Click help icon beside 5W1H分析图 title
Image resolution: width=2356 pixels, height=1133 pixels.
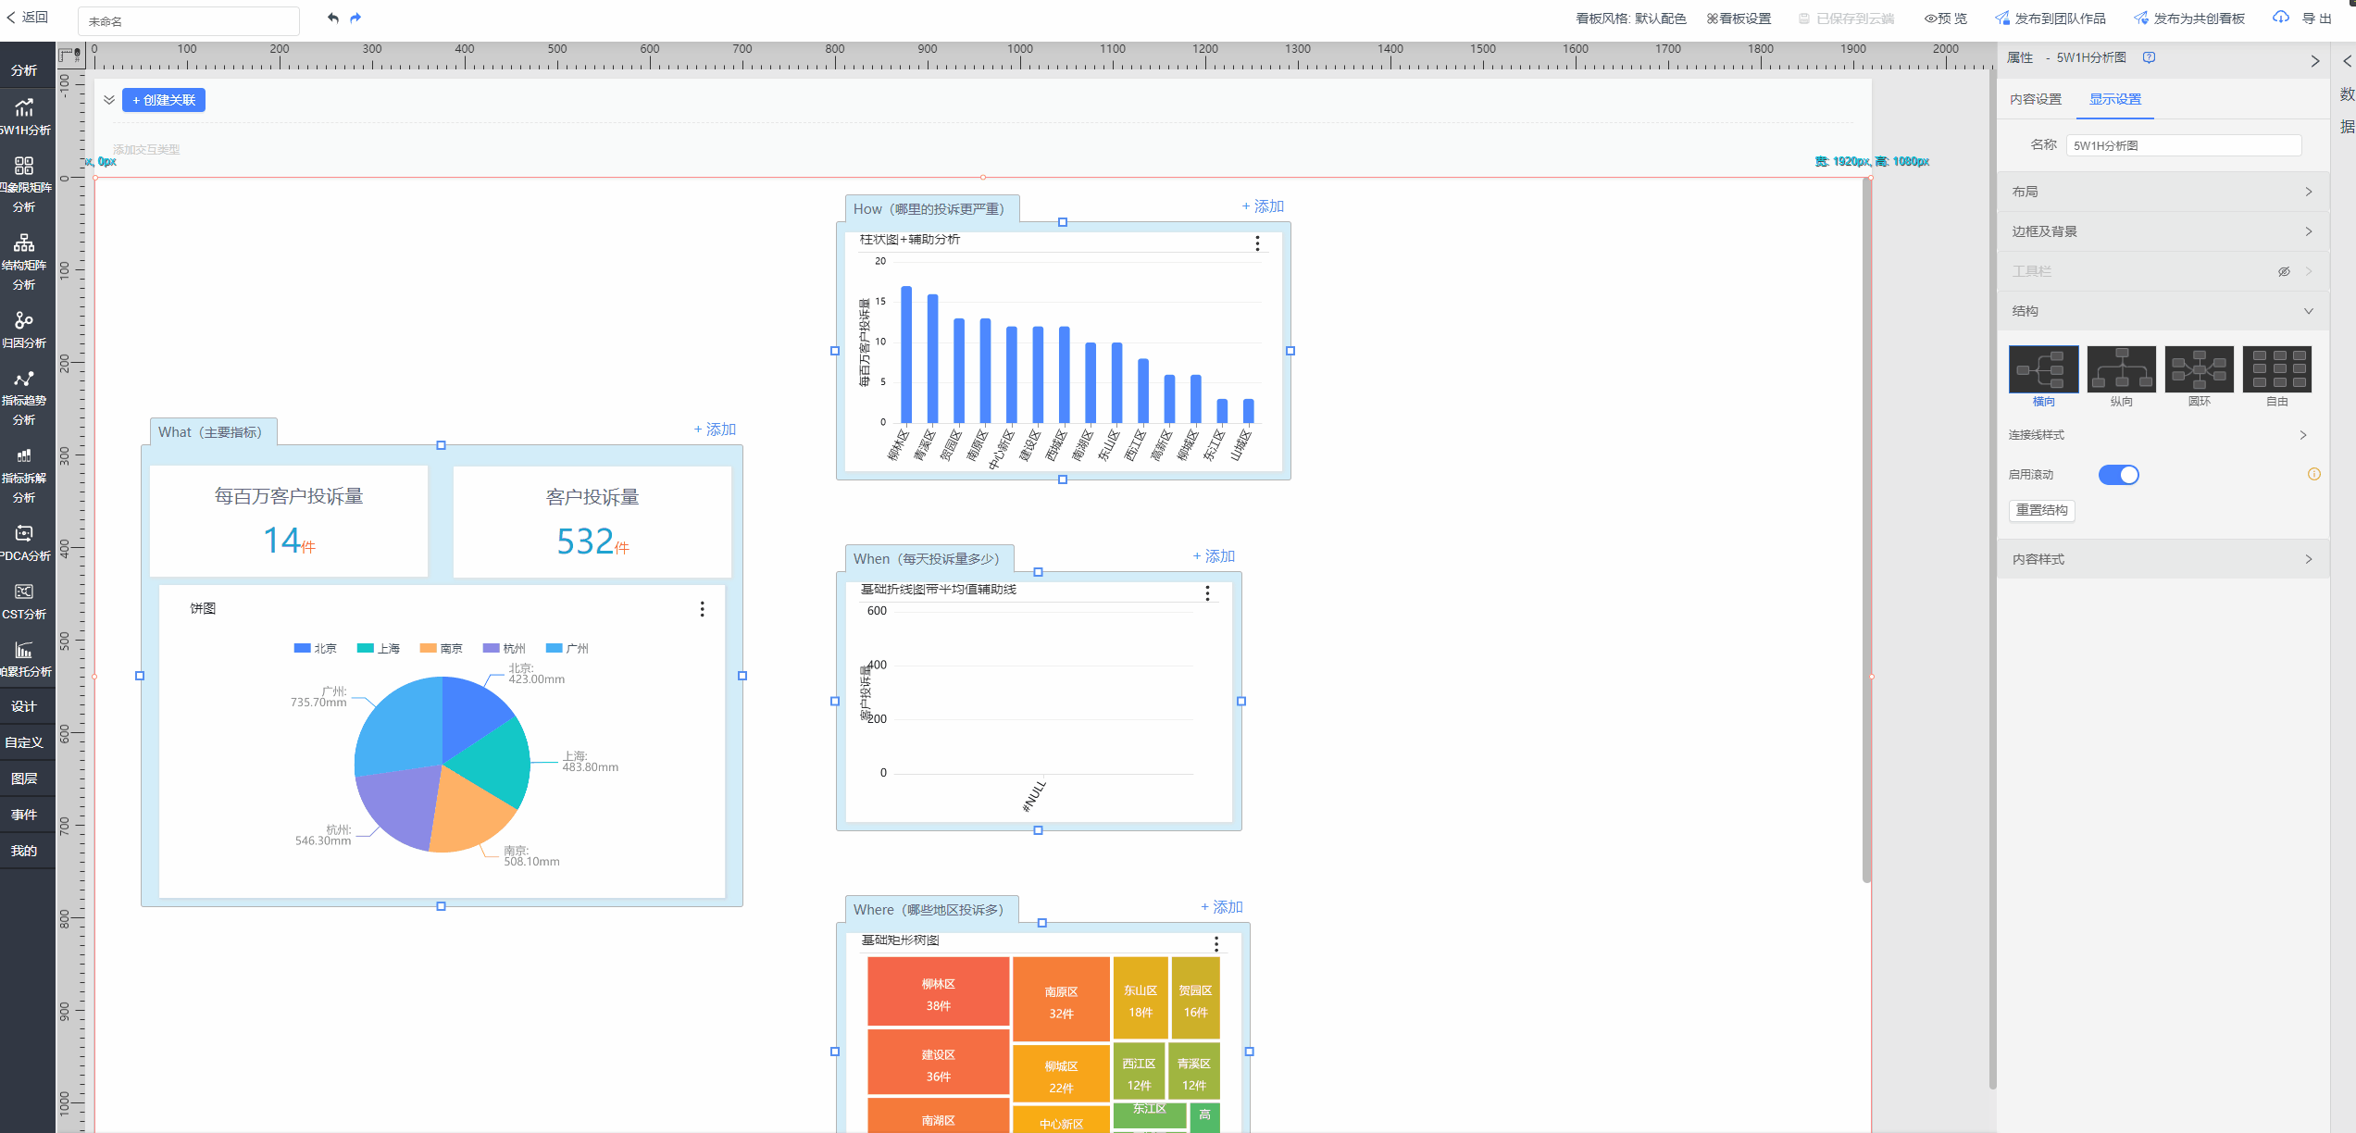2150,57
